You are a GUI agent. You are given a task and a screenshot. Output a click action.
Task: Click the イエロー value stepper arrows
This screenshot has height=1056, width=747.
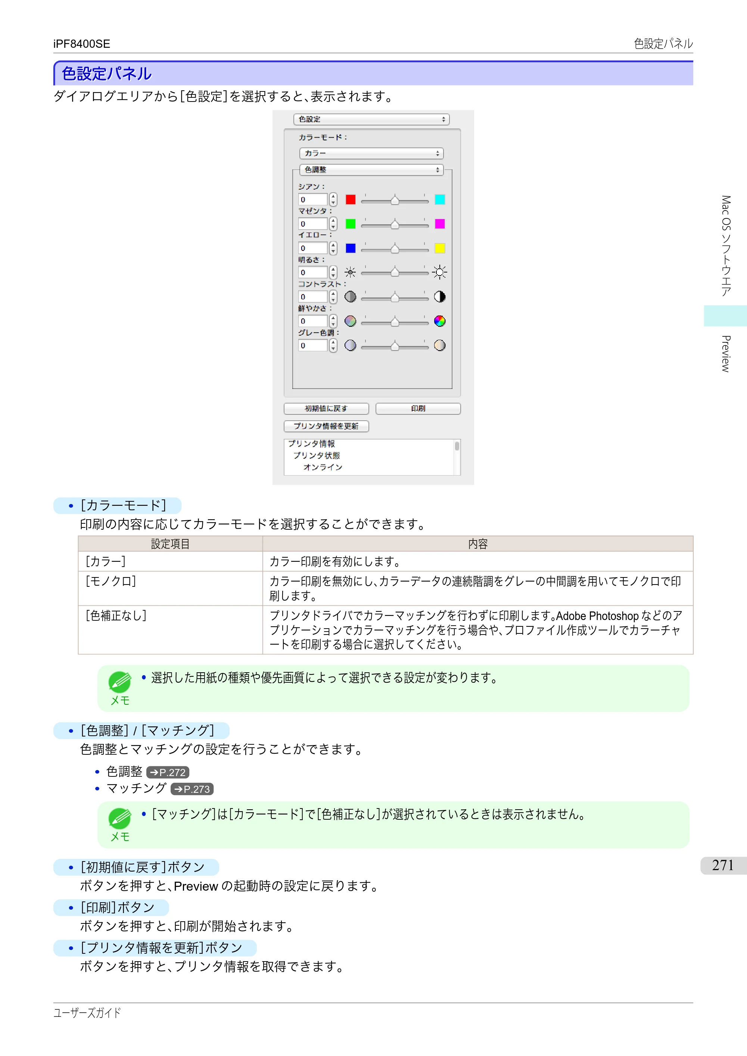pos(333,248)
